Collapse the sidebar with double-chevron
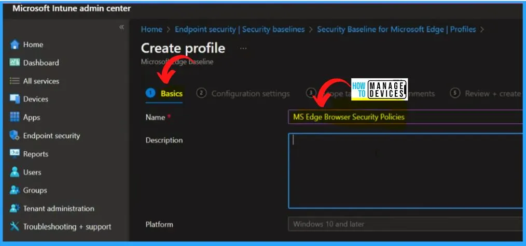This screenshot has width=526, height=246. (x=121, y=27)
